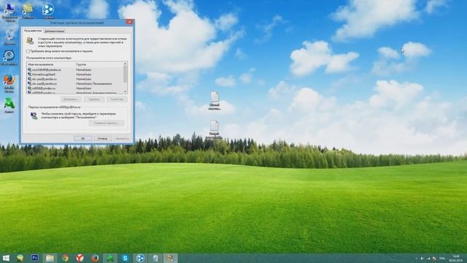
Task: Open the Windows Start button
Action: tap(6, 258)
